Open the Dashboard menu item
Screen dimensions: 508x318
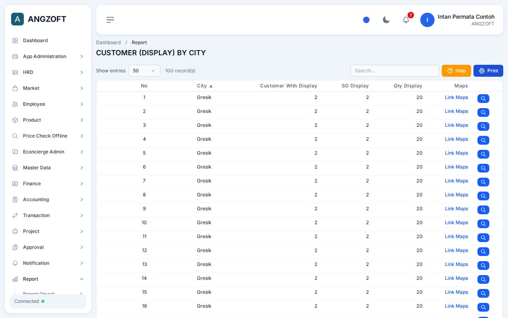(48, 41)
